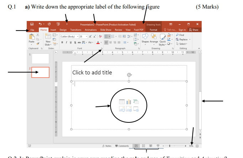
Task: Open Customize Quick Access Toolbar dropdown
Action: (x=67, y=24)
